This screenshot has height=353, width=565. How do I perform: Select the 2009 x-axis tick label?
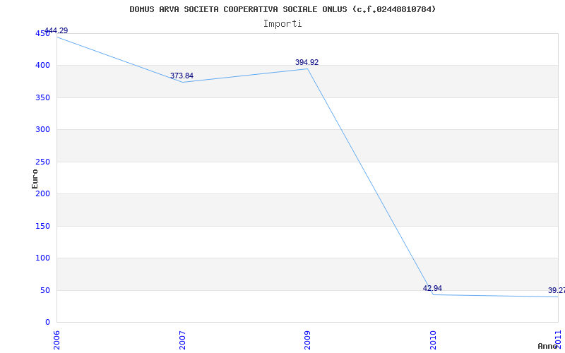tap(307, 340)
